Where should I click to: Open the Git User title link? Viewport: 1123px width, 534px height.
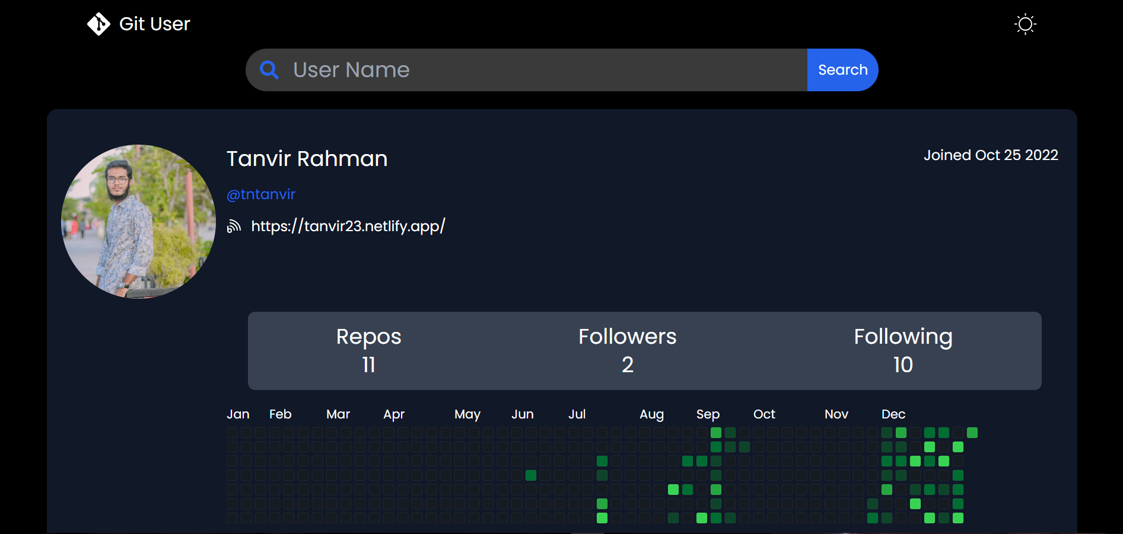tap(155, 24)
